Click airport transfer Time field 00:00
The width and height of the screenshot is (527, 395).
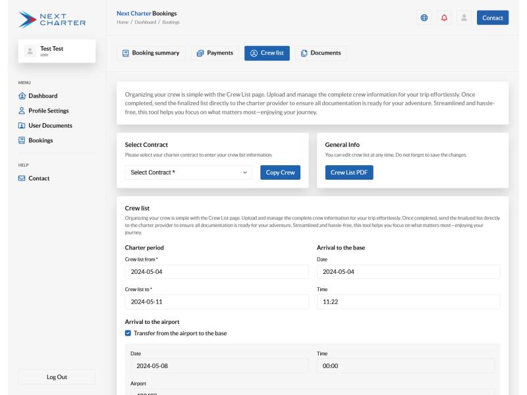click(x=406, y=366)
